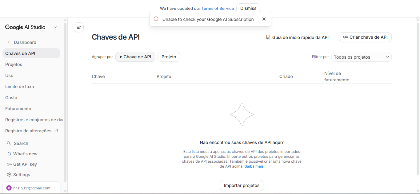Click the Chave column header
420x194 pixels.
[98, 76]
